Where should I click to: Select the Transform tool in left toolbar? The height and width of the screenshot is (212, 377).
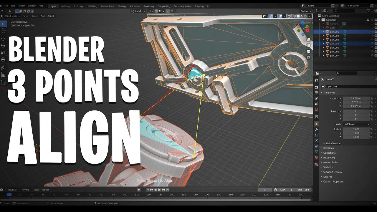pos(3,59)
